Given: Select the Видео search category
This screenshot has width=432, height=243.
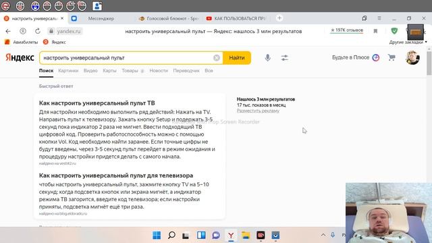Looking at the screenshot, I should pyautogui.click(x=90, y=70).
